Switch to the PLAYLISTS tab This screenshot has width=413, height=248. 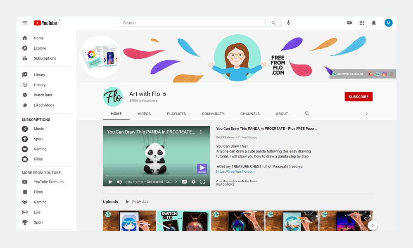(x=176, y=114)
